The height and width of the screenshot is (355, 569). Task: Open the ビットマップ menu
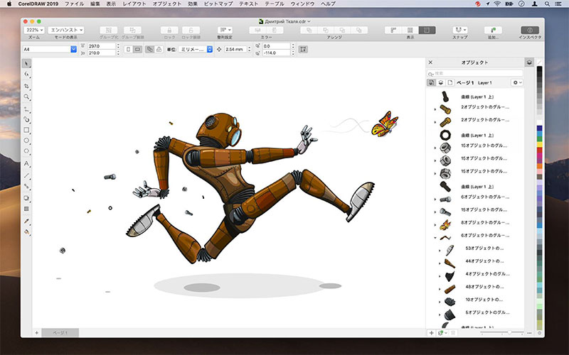(218, 4)
